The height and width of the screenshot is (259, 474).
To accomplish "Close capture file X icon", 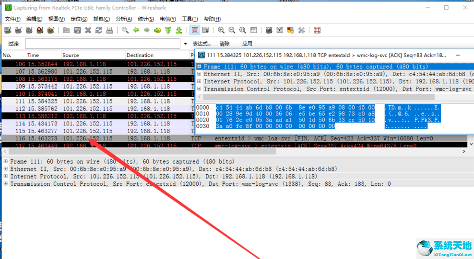I will (88, 30).
